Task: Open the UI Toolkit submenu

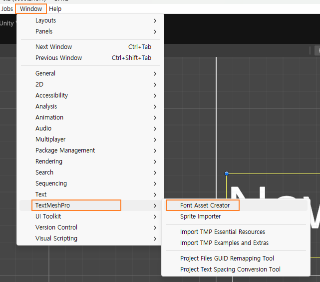Action: point(90,216)
